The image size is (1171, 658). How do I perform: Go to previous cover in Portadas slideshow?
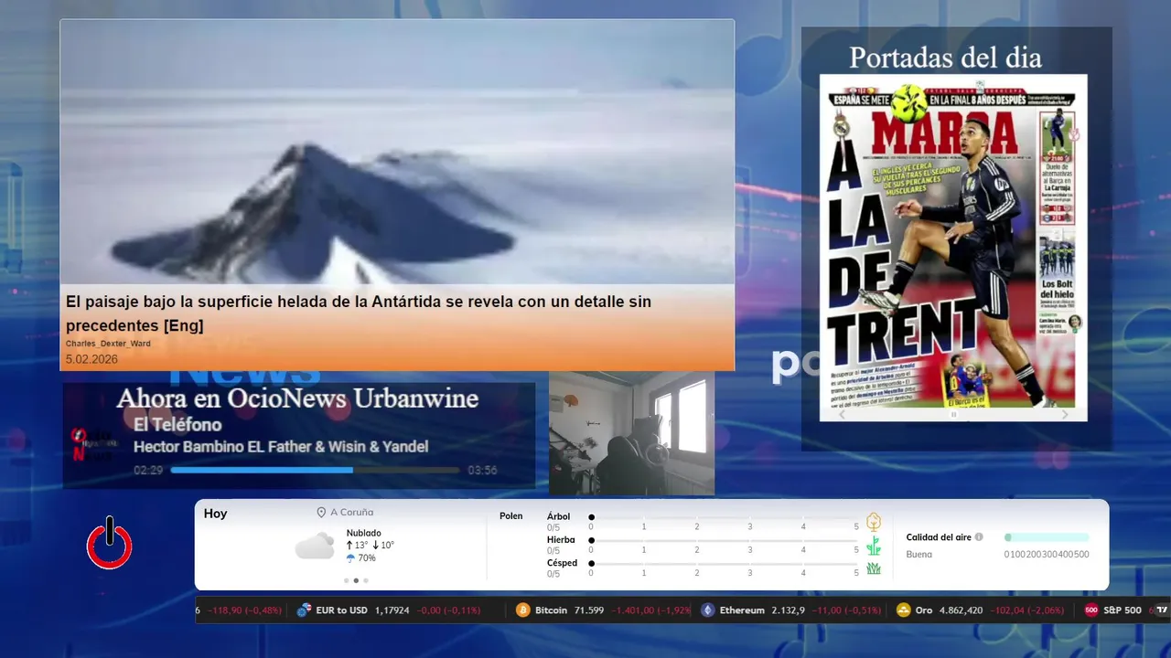coord(843,415)
